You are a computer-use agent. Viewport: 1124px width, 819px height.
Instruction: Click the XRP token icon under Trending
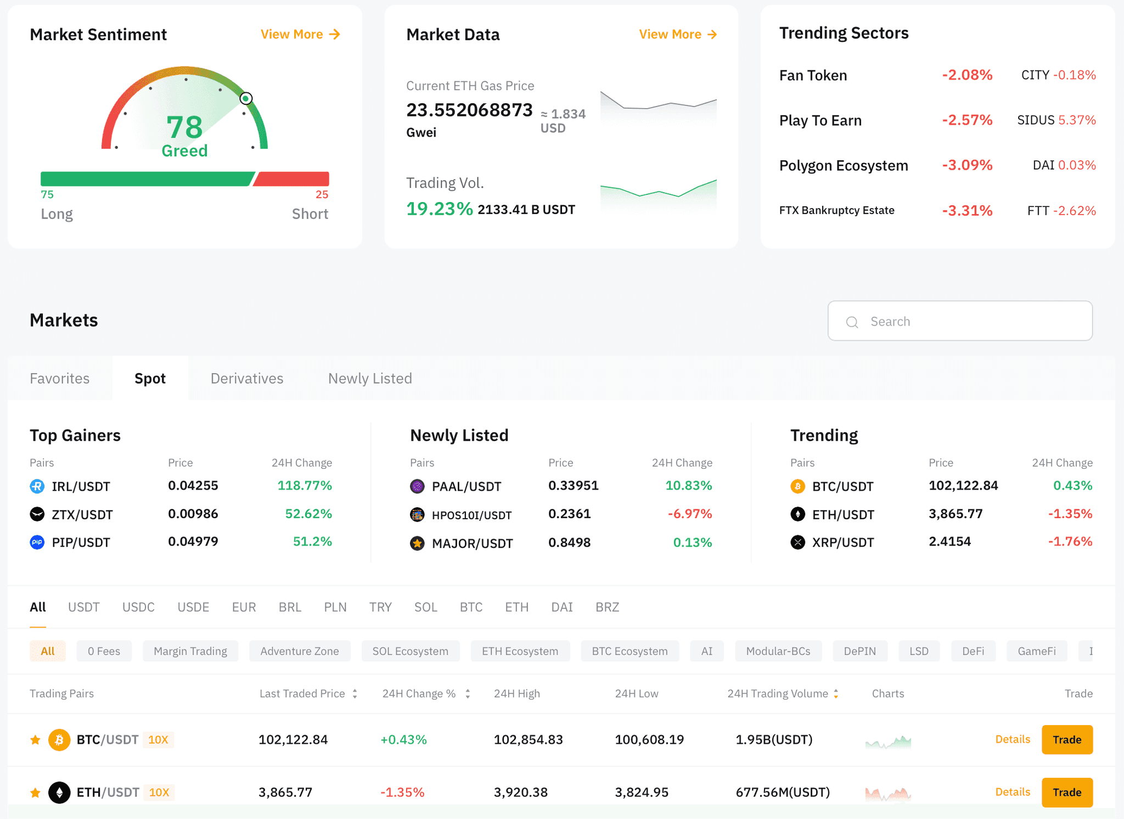pos(799,542)
